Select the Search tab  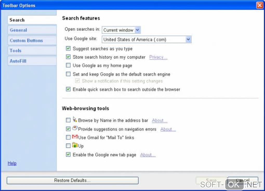32,20
